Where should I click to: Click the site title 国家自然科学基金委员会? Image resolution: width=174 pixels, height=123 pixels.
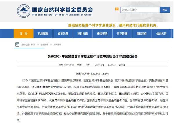62,10
